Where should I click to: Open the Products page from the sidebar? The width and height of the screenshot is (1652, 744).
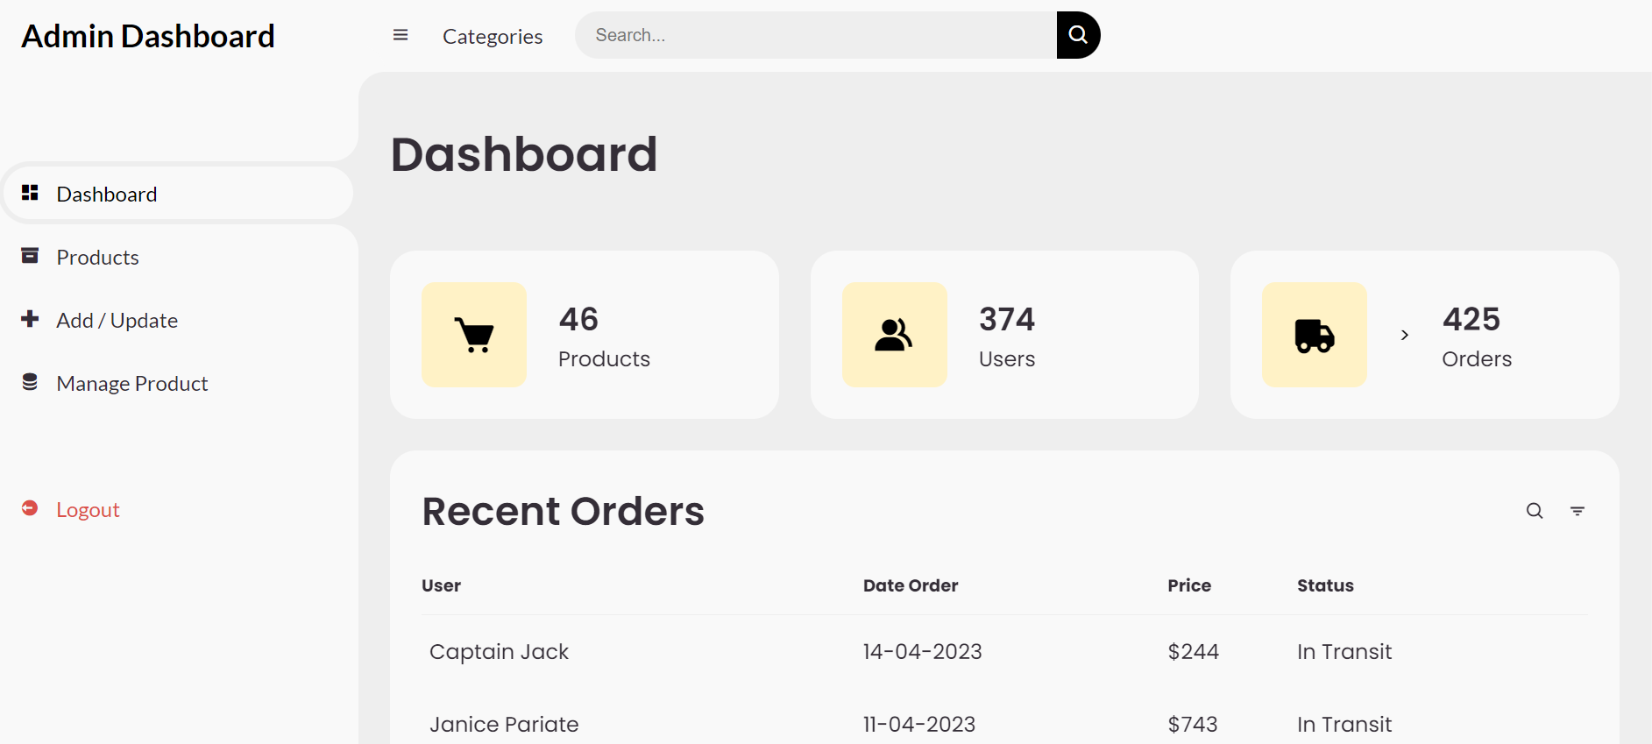click(x=97, y=257)
